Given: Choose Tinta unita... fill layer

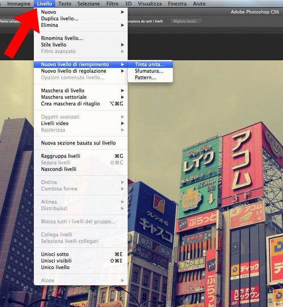Looking at the screenshot, I should (150, 64).
